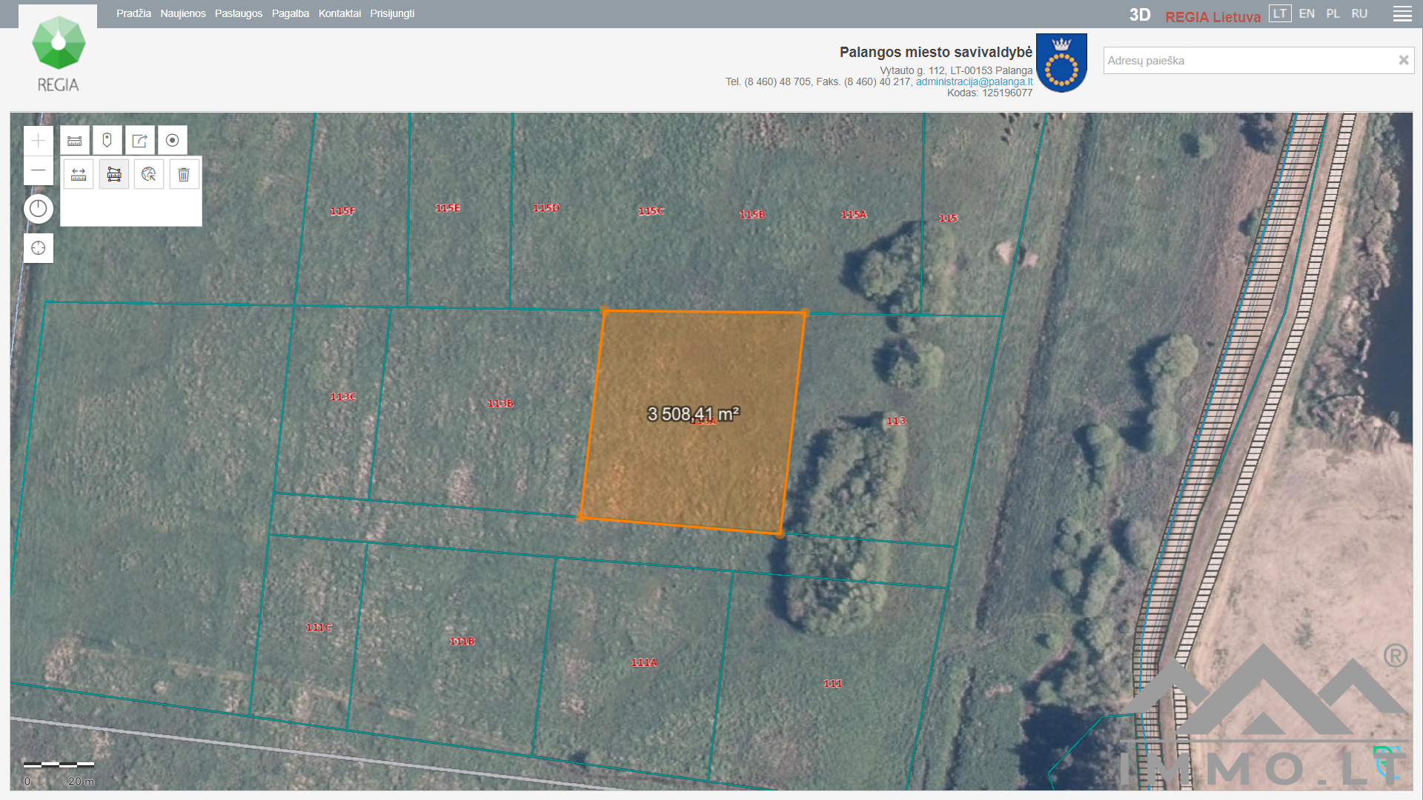Viewport: 1423px width, 800px height.
Task: Open the measurement tools panel
Action: tap(75, 141)
